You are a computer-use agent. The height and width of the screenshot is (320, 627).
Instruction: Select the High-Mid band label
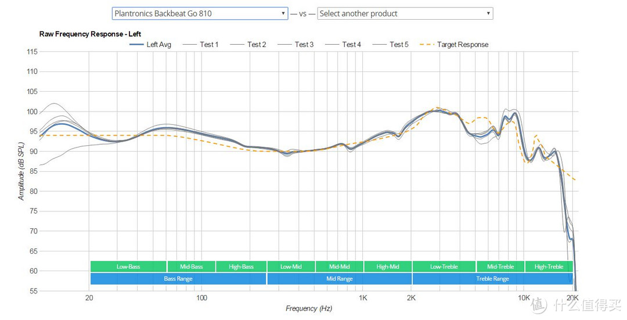[388, 267]
